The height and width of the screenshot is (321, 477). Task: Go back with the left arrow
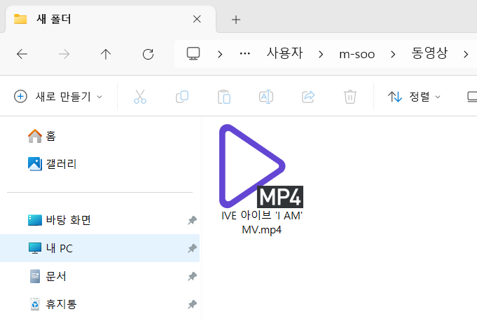pyautogui.click(x=22, y=54)
